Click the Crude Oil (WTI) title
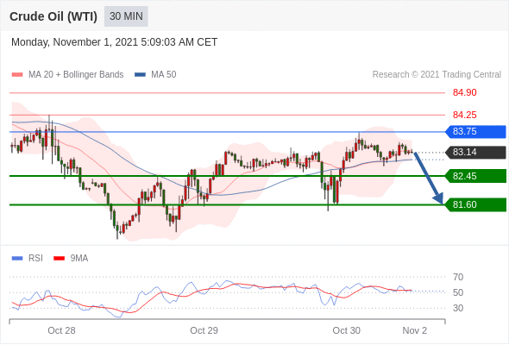The image size is (509, 345). click(53, 16)
